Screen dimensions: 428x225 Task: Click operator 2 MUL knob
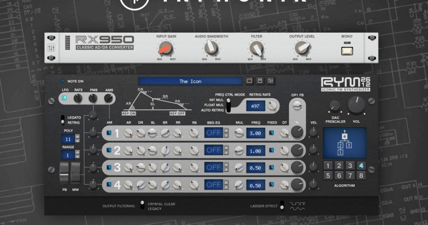[239, 150]
